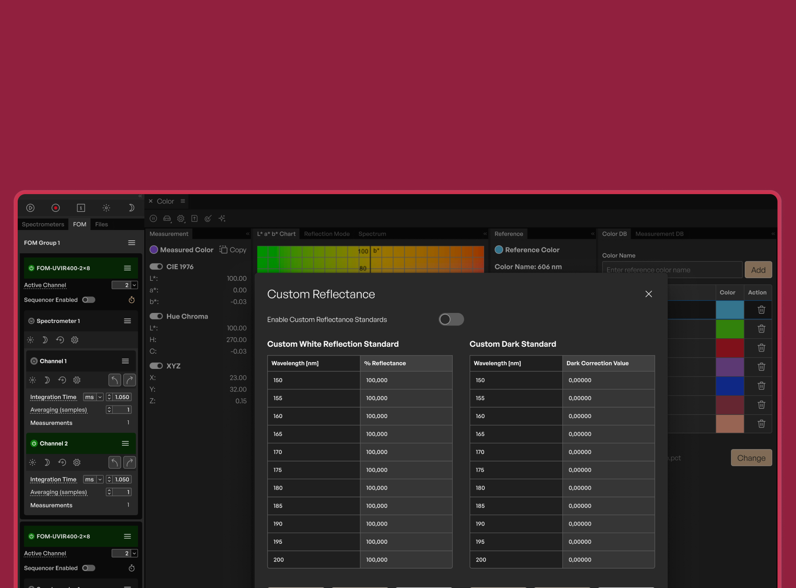Viewport: 796px width, 588px height.
Task: Select the sun reference icon in the top toolbar
Action: click(x=106, y=208)
